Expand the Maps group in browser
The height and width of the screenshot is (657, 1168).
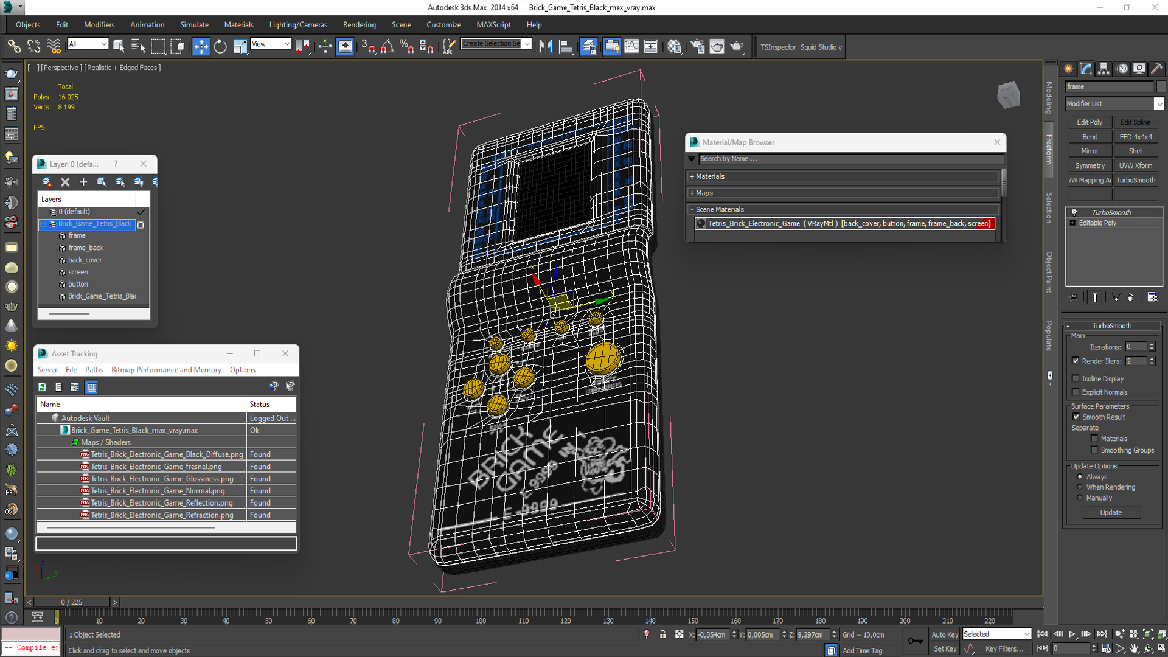tap(844, 193)
